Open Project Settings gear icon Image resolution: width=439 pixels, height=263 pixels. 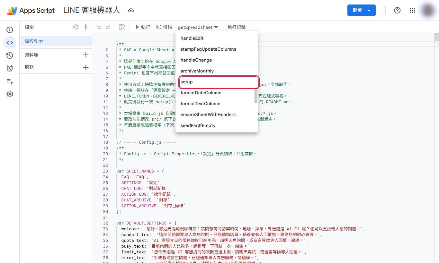[10, 94]
